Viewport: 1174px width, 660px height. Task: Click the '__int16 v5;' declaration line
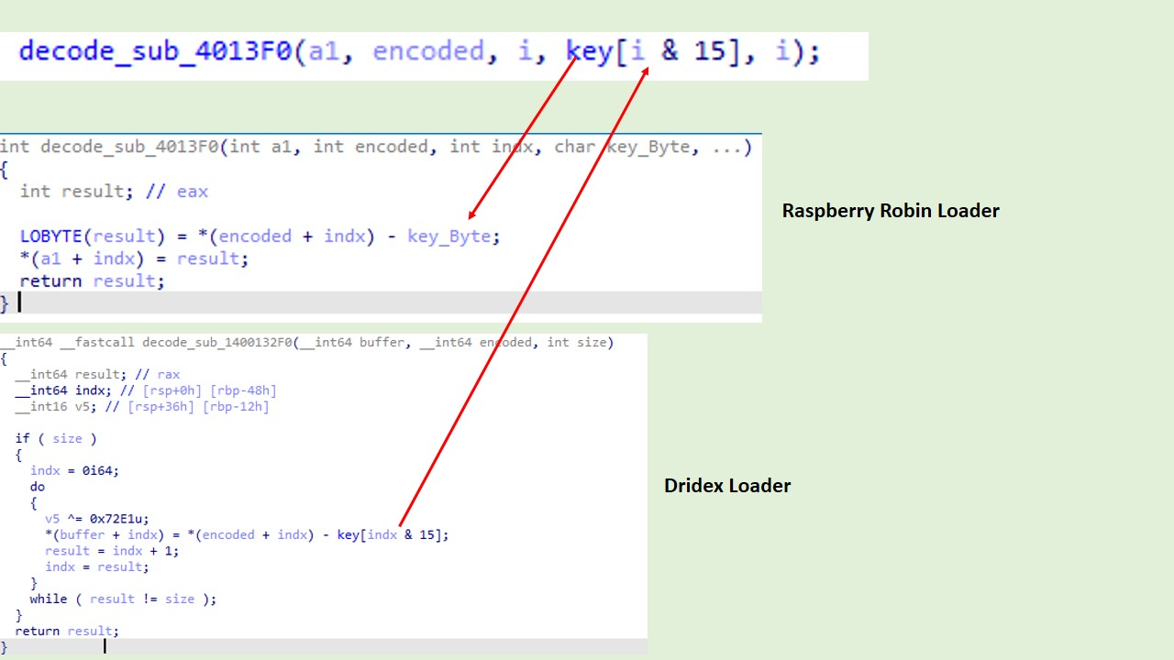[142, 406]
